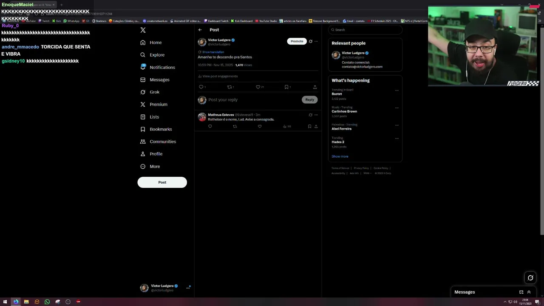Viewport: 544px width, 306px height.
Task: Click the Windows Start button
Action: tap(5, 302)
